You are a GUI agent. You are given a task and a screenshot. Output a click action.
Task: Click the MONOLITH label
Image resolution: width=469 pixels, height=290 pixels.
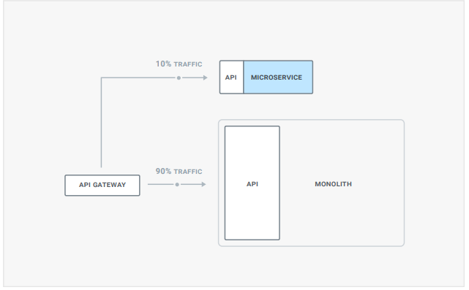click(333, 184)
